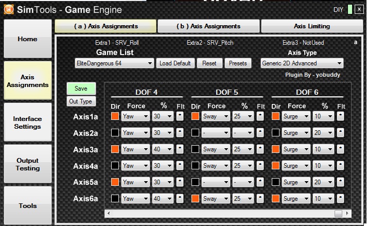
Task: Open the Axis2a DOF 6 filter button
Action: point(340,133)
